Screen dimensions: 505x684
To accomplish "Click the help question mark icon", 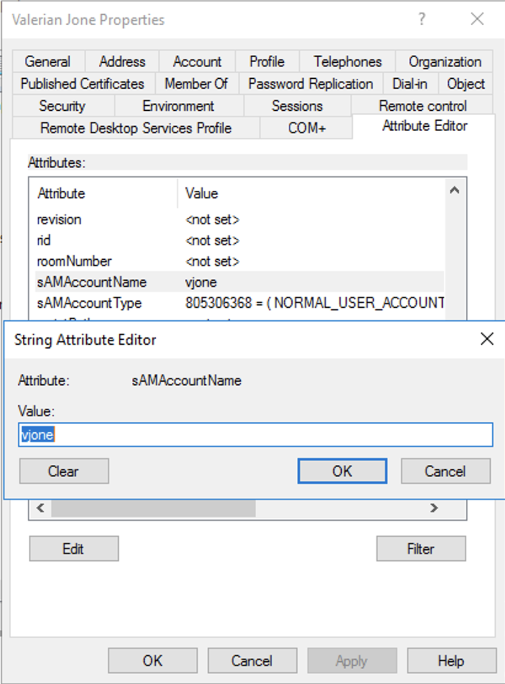I will coord(421,19).
